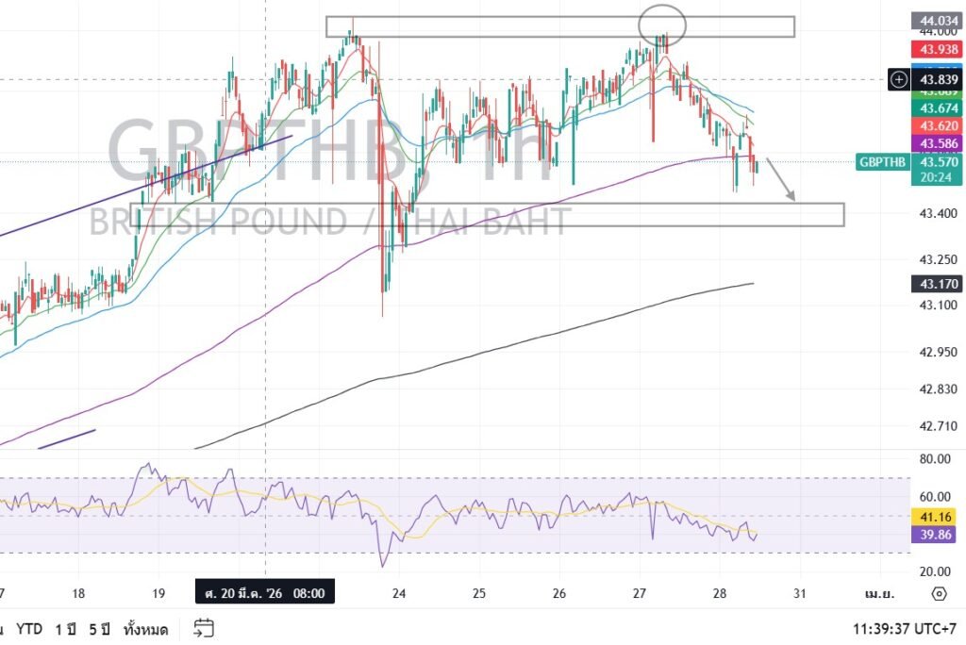
Task: Click the GBPTHB symbol label on price axis
Action: coord(882,162)
